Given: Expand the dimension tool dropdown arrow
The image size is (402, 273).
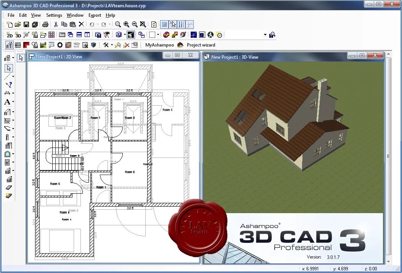Looking at the screenshot, I should [x=13, y=93].
